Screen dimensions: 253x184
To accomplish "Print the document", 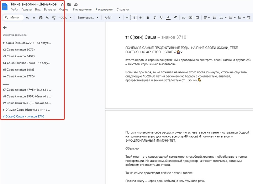I will (41, 18).
